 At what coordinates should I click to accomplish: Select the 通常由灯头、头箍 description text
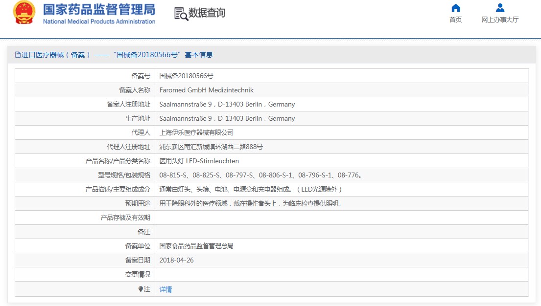pyautogui.click(x=251, y=189)
